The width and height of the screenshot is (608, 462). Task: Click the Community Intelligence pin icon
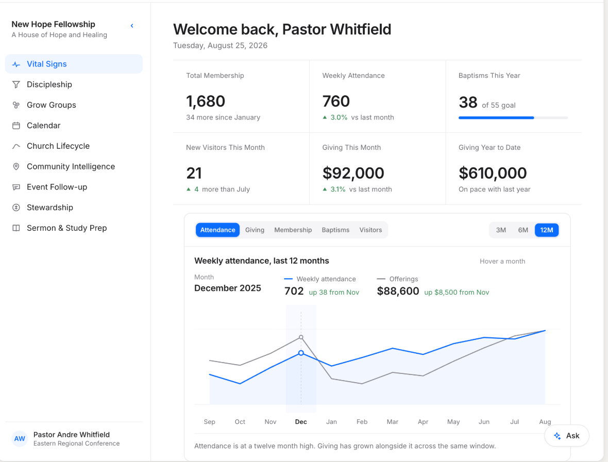(16, 167)
